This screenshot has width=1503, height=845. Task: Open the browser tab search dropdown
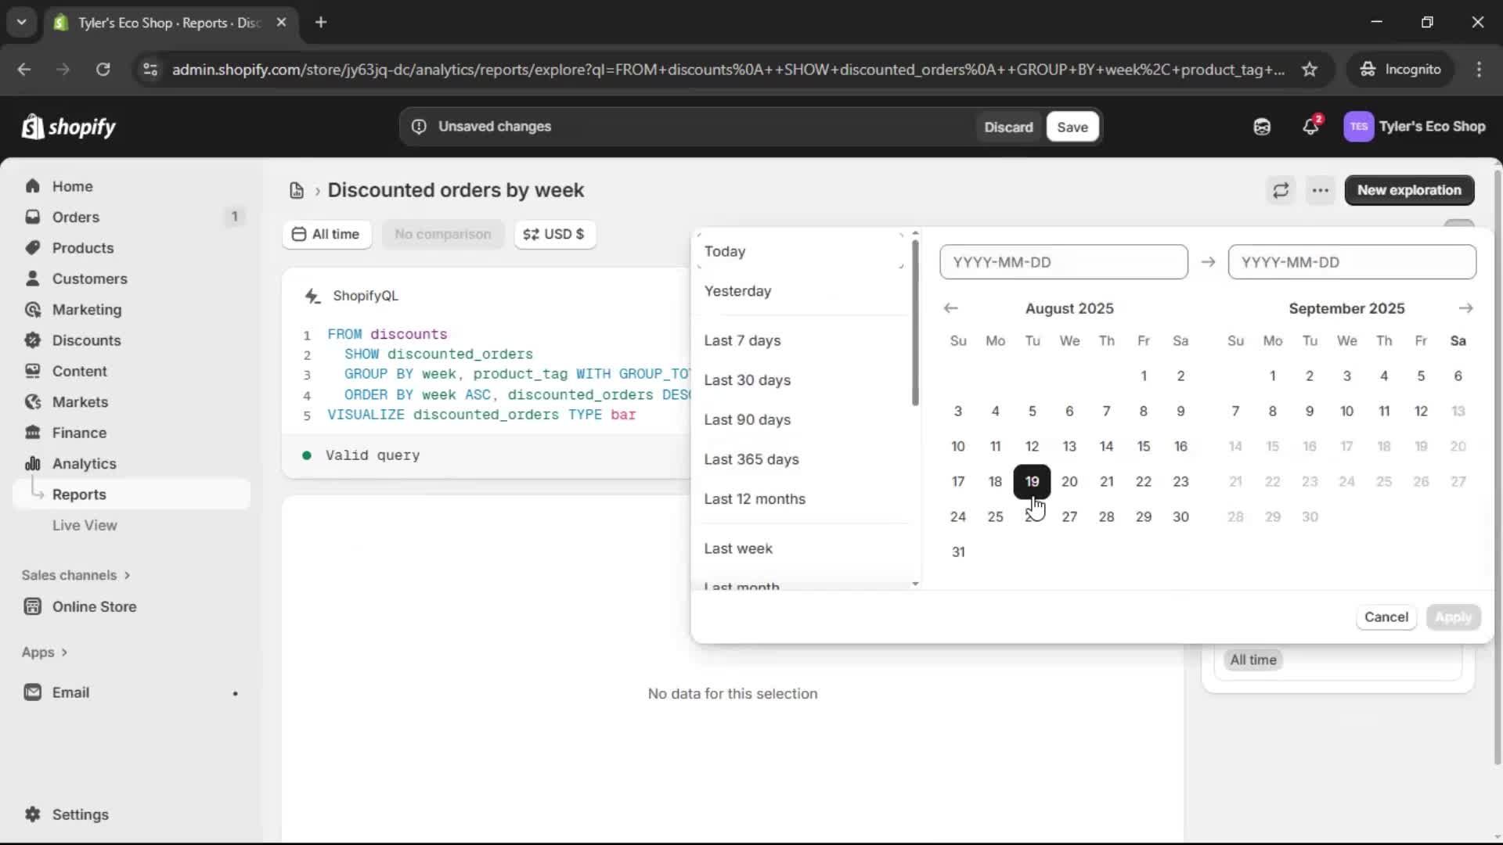(22, 22)
